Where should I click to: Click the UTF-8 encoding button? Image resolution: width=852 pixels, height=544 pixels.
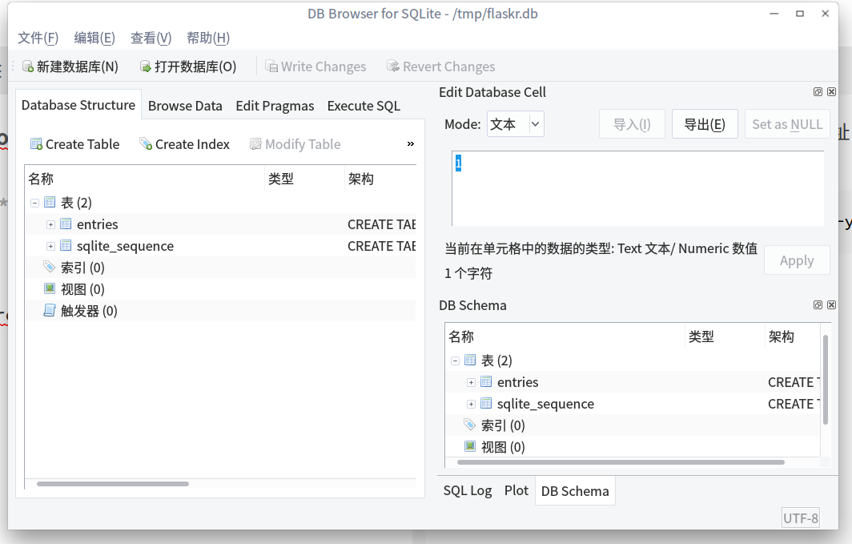coord(801,518)
